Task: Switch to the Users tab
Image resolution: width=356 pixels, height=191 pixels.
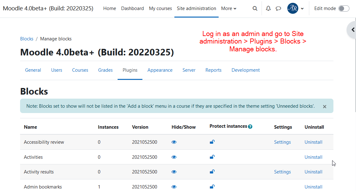Action: pos(56,70)
